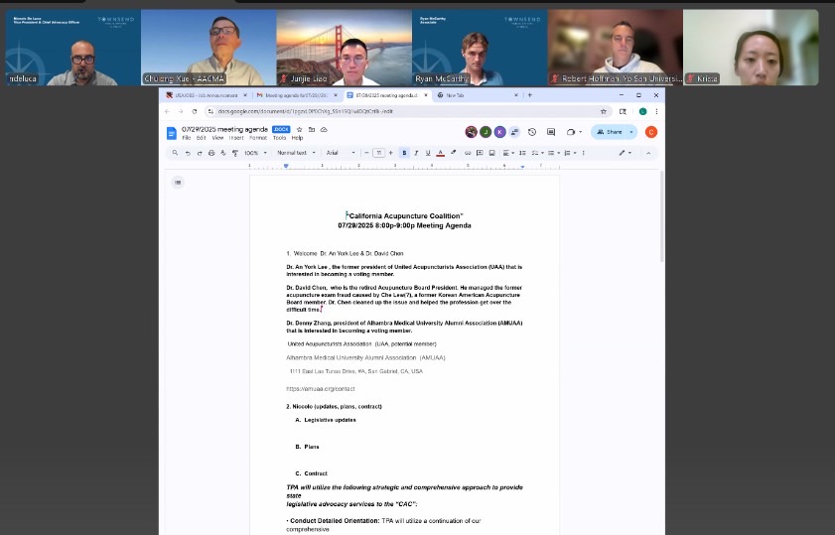Click the undo arrow icon
This screenshot has height=535, width=835.
pyautogui.click(x=187, y=153)
